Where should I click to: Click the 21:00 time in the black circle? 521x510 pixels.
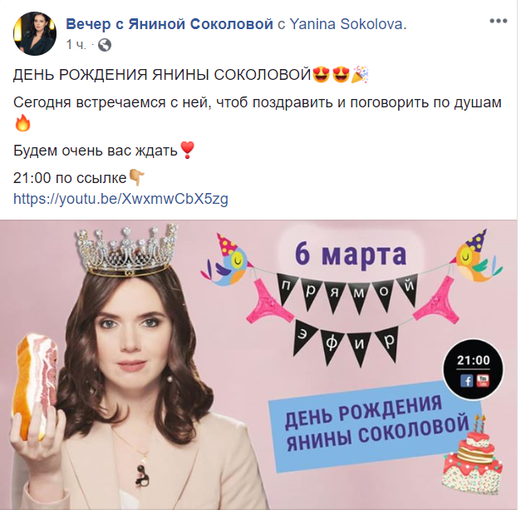pos(473,360)
